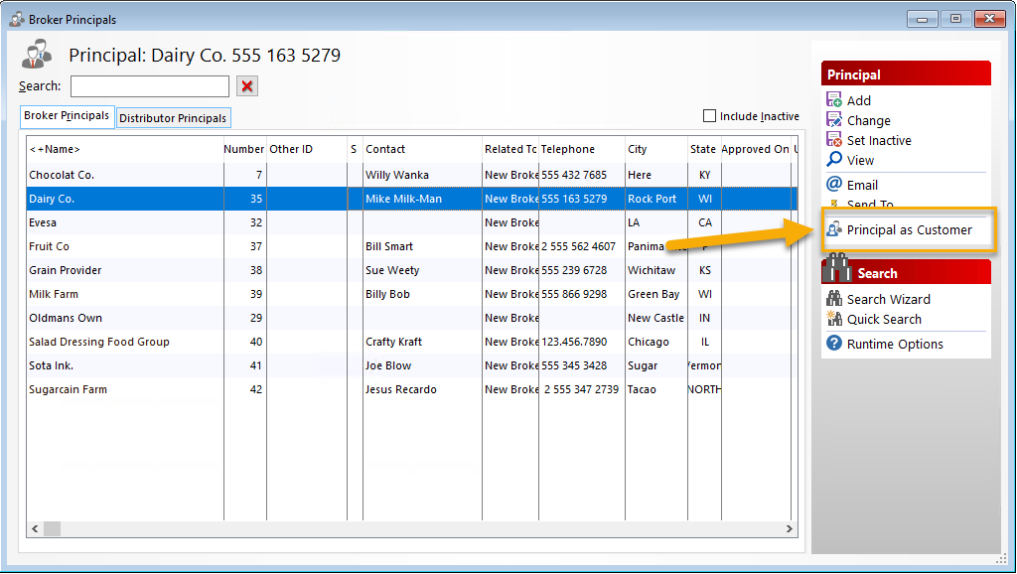
Task: Sort by the Related To column header
Action: (510, 149)
